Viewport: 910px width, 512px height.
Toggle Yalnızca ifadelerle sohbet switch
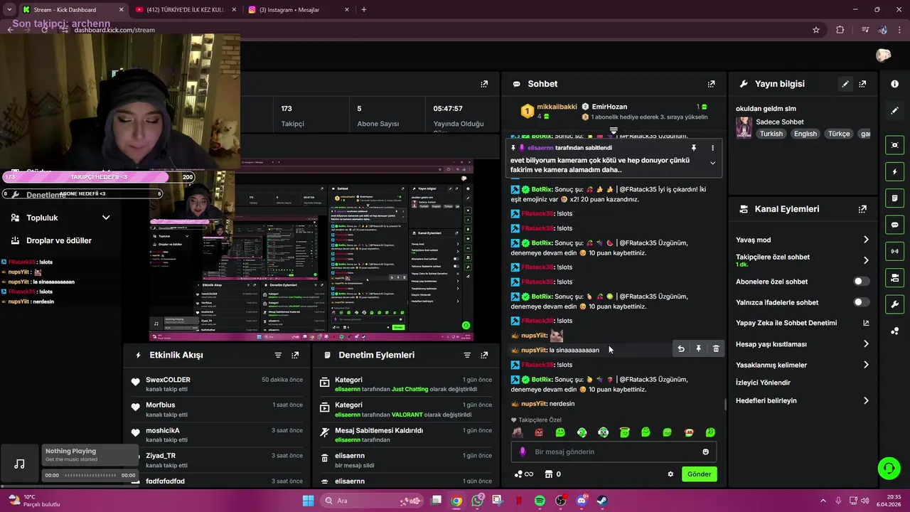tap(861, 302)
